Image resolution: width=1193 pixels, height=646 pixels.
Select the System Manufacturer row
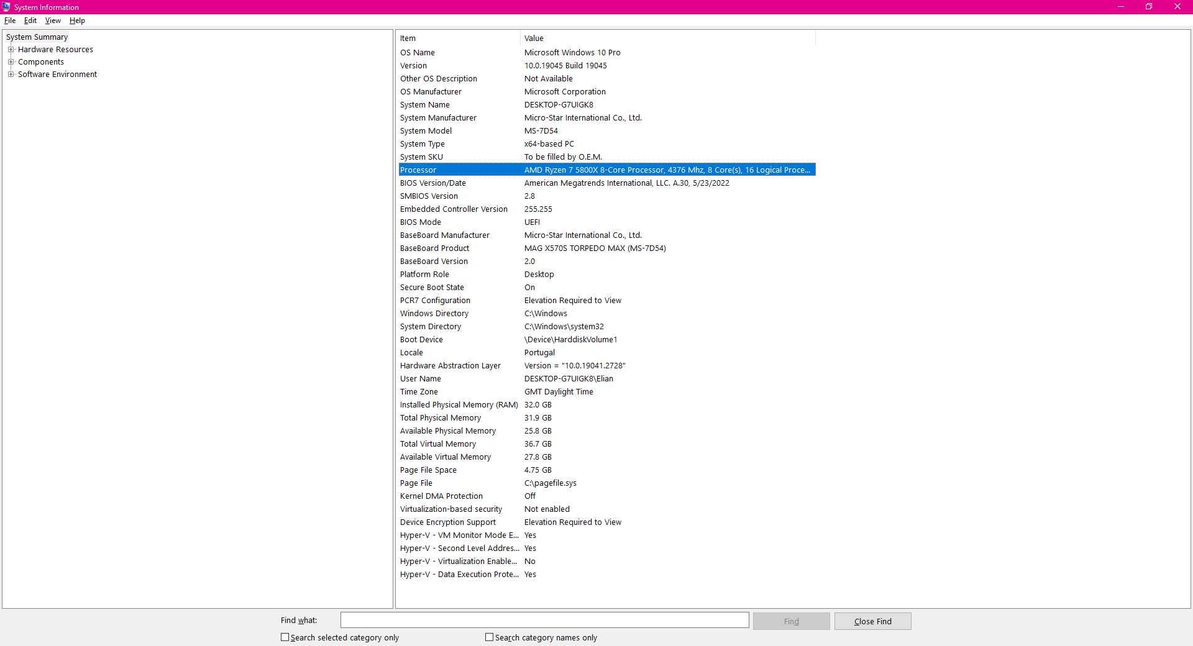tap(607, 118)
